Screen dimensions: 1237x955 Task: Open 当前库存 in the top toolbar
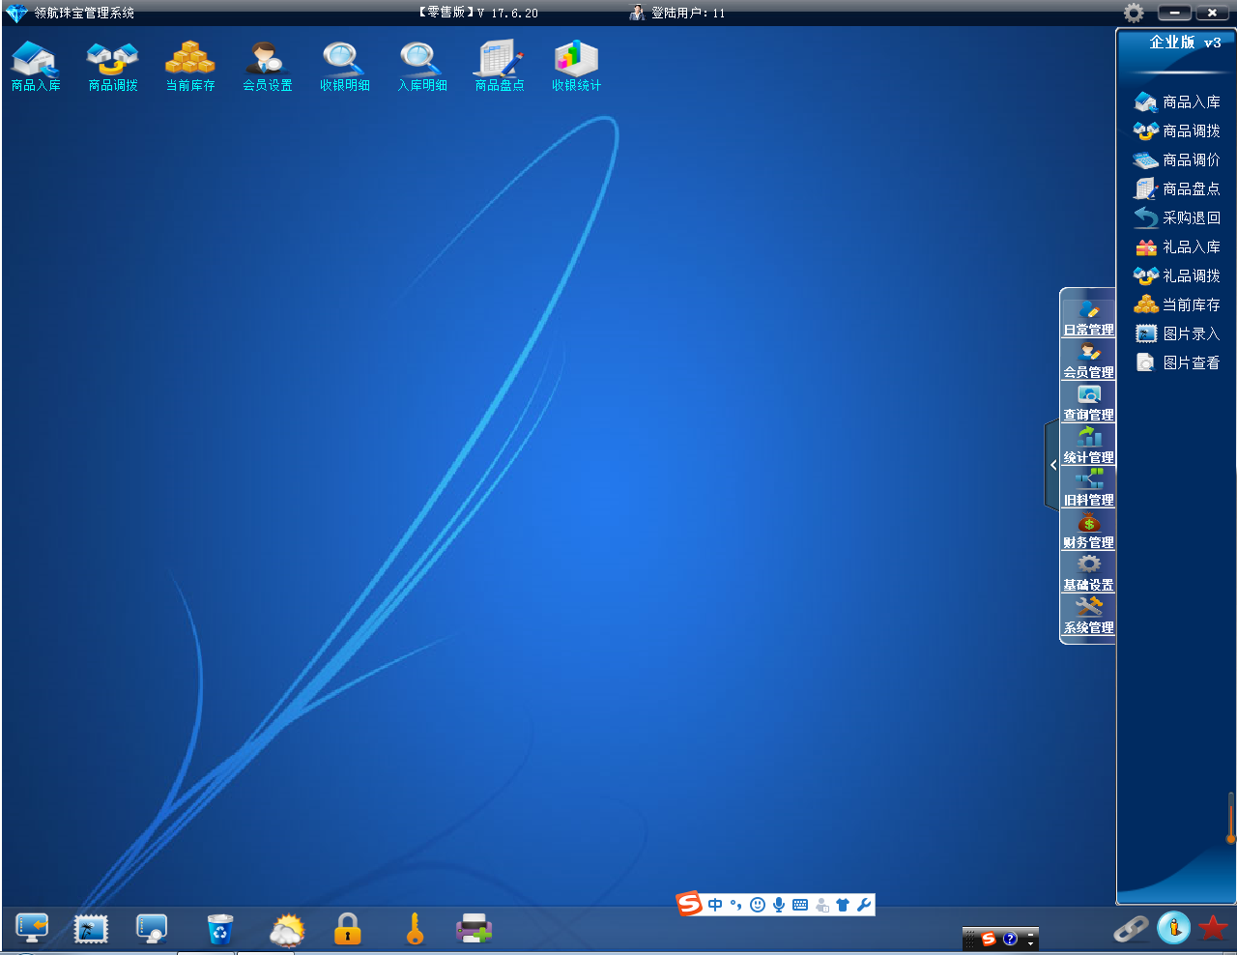pyautogui.click(x=190, y=67)
